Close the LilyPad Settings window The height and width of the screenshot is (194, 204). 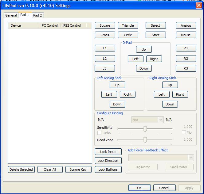[x=199, y=6]
